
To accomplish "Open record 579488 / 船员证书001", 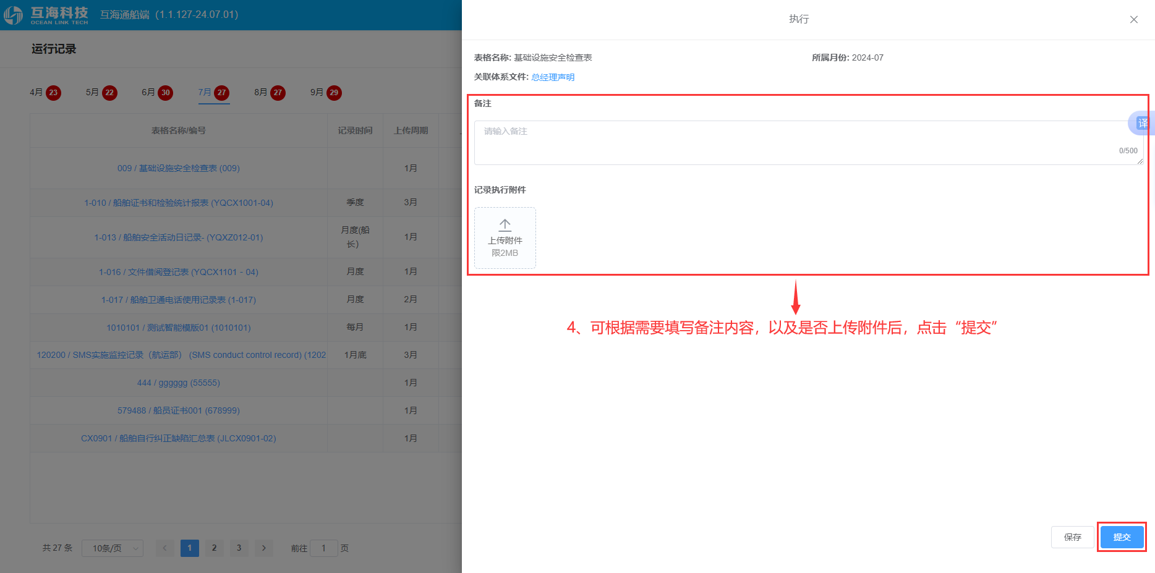I will tap(179, 410).
